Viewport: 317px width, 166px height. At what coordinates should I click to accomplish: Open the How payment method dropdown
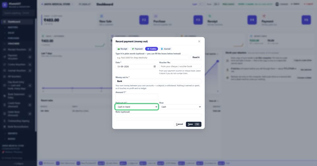(x=180, y=107)
